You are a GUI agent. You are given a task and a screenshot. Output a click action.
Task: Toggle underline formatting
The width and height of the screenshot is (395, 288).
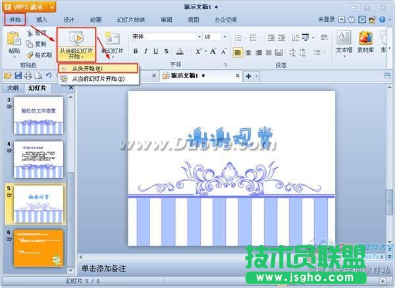156,51
